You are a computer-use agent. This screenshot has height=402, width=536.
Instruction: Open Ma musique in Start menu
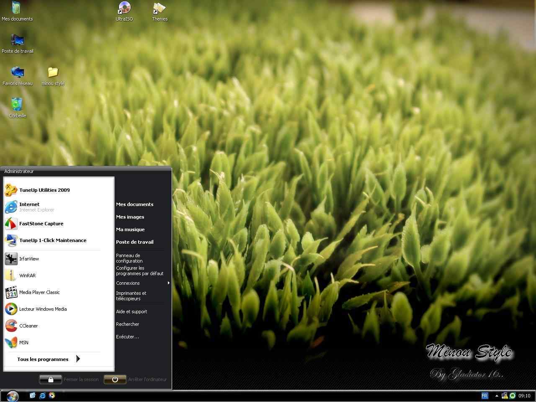pos(130,229)
